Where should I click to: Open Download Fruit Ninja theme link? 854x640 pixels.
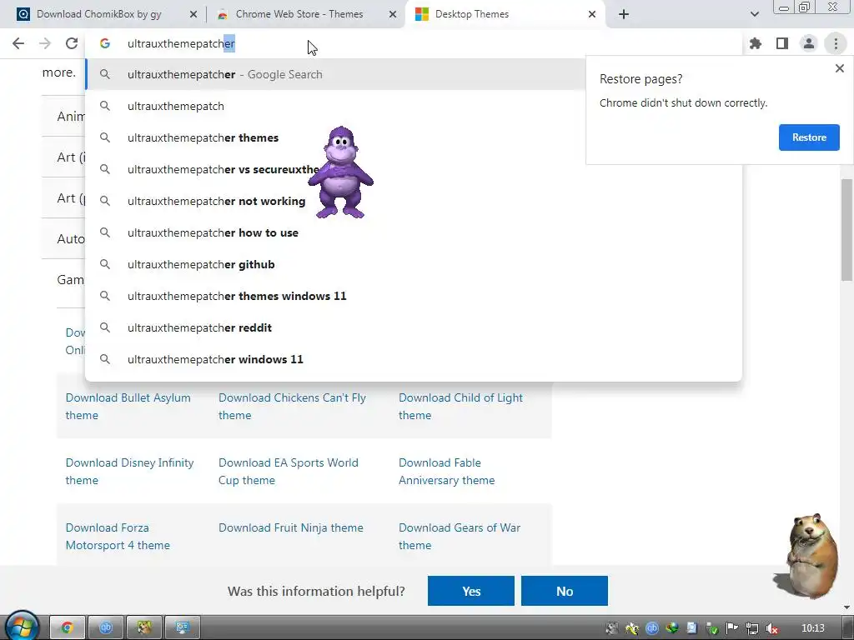[291, 527]
